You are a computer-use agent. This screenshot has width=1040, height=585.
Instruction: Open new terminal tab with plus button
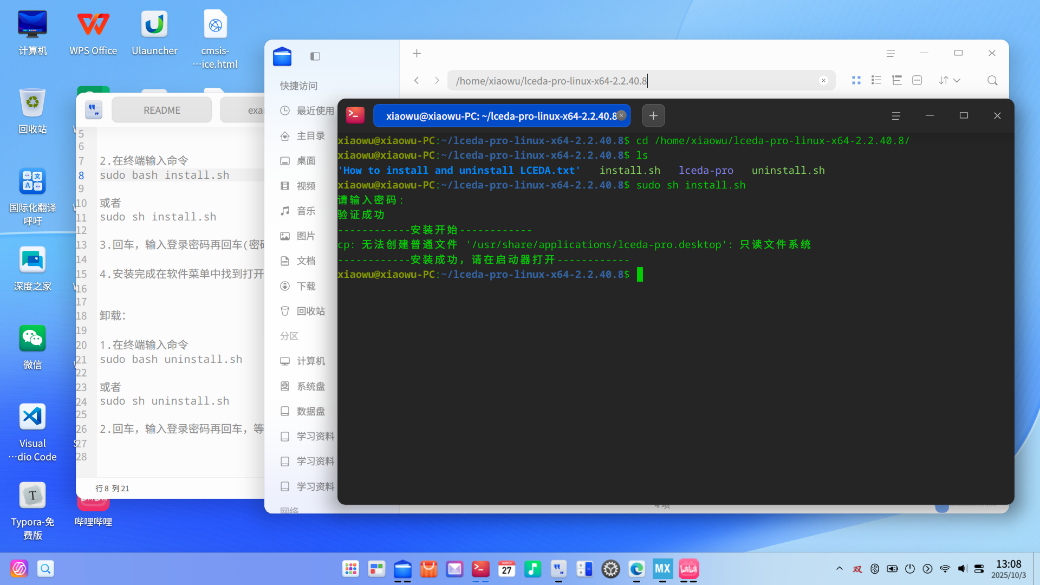tap(653, 116)
